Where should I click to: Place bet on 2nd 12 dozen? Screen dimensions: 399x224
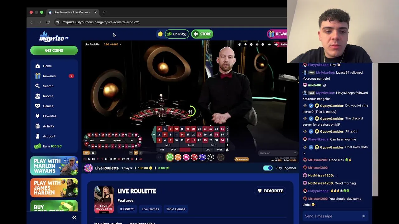191,145
